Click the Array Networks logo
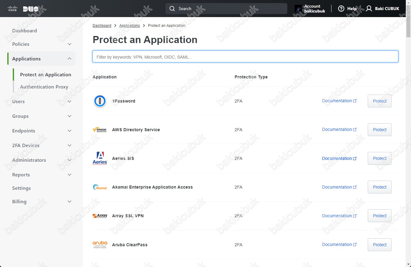This screenshot has width=411, height=267. [100, 216]
